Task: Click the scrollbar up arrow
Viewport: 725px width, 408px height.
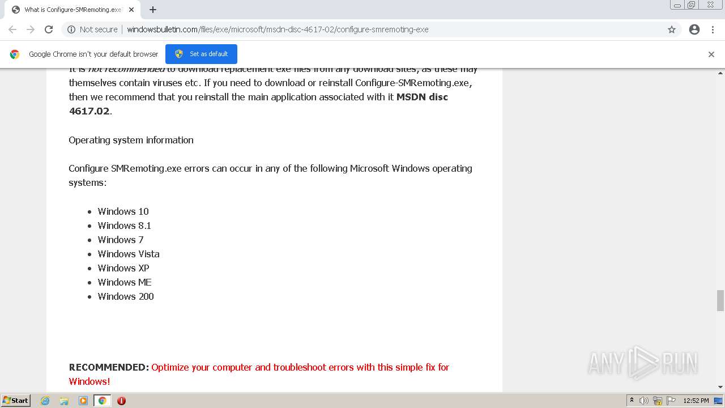Action: [x=720, y=73]
